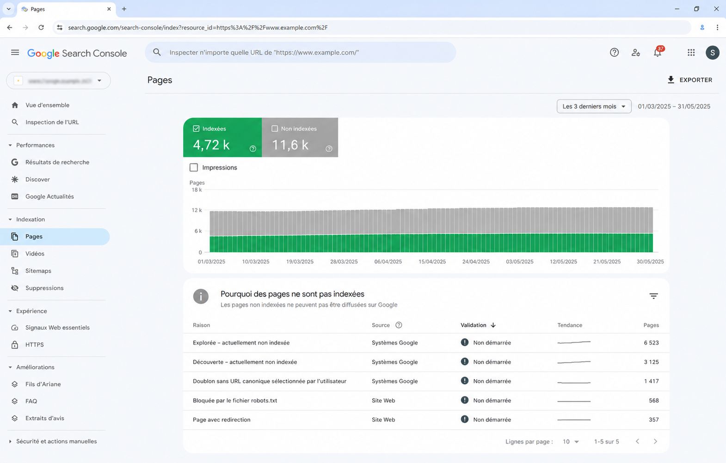Viewport: 726px width, 463px height.
Task: Click the search magnifier in URL inspection bar
Action: 157,52
